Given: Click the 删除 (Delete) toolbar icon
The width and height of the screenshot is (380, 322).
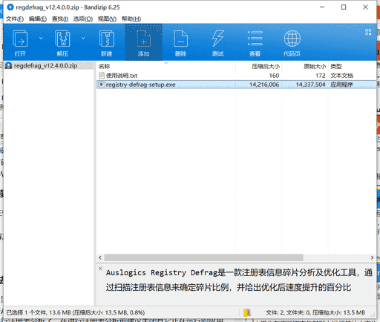Looking at the screenshot, I should 181,42.
